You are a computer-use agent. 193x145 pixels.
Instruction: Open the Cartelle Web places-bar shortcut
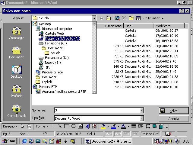(x=17, y=111)
